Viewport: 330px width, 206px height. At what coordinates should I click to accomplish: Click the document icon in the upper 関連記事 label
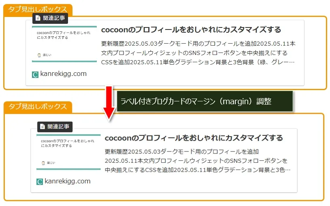click(x=38, y=18)
